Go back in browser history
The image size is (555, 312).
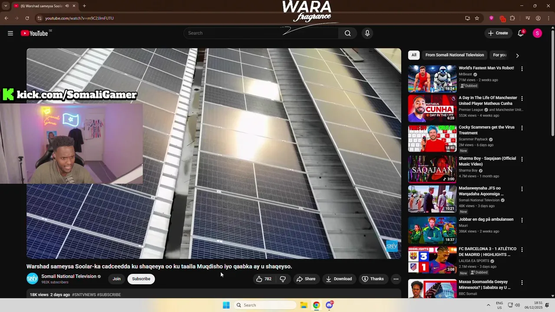[x=6, y=18]
